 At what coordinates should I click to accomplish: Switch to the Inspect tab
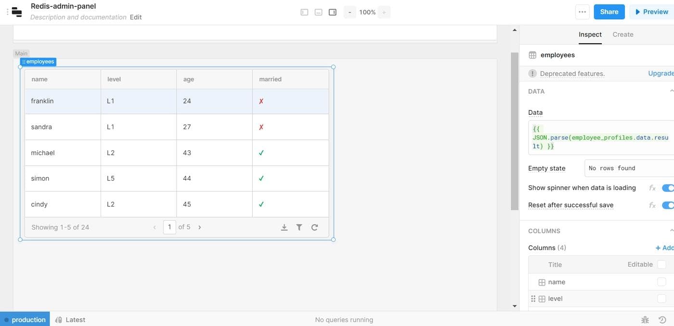[590, 35]
